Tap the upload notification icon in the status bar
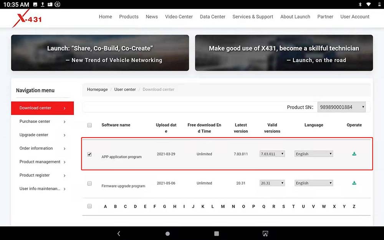The image size is (384, 240). click(x=43, y=4)
